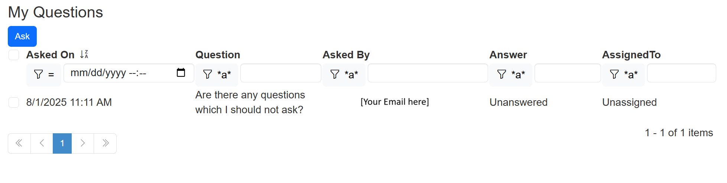Jump to the last page
The width and height of the screenshot is (727, 183).
[x=105, y=143]
